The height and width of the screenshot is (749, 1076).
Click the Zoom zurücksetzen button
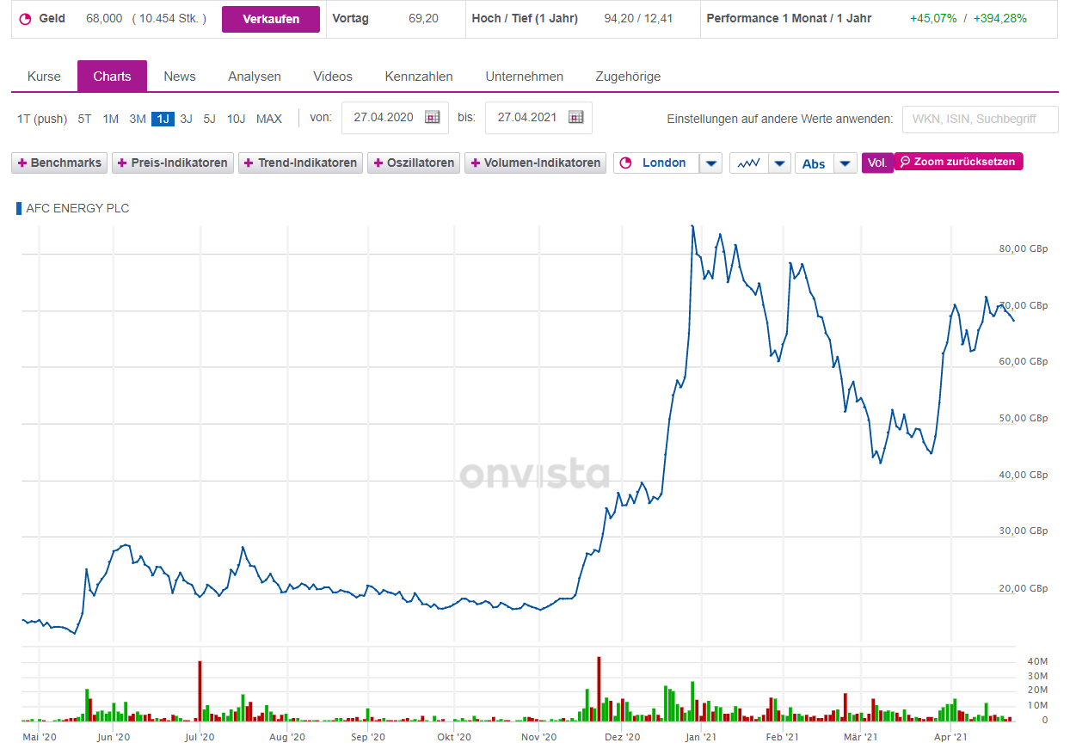tap(959, 161)
